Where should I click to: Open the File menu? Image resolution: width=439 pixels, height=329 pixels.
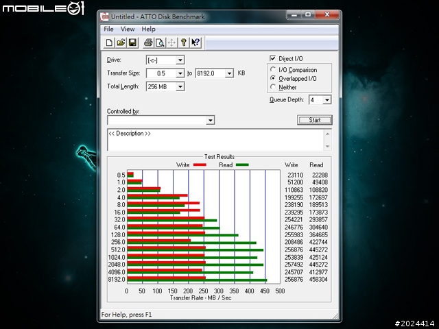click(x=108, y=29)
